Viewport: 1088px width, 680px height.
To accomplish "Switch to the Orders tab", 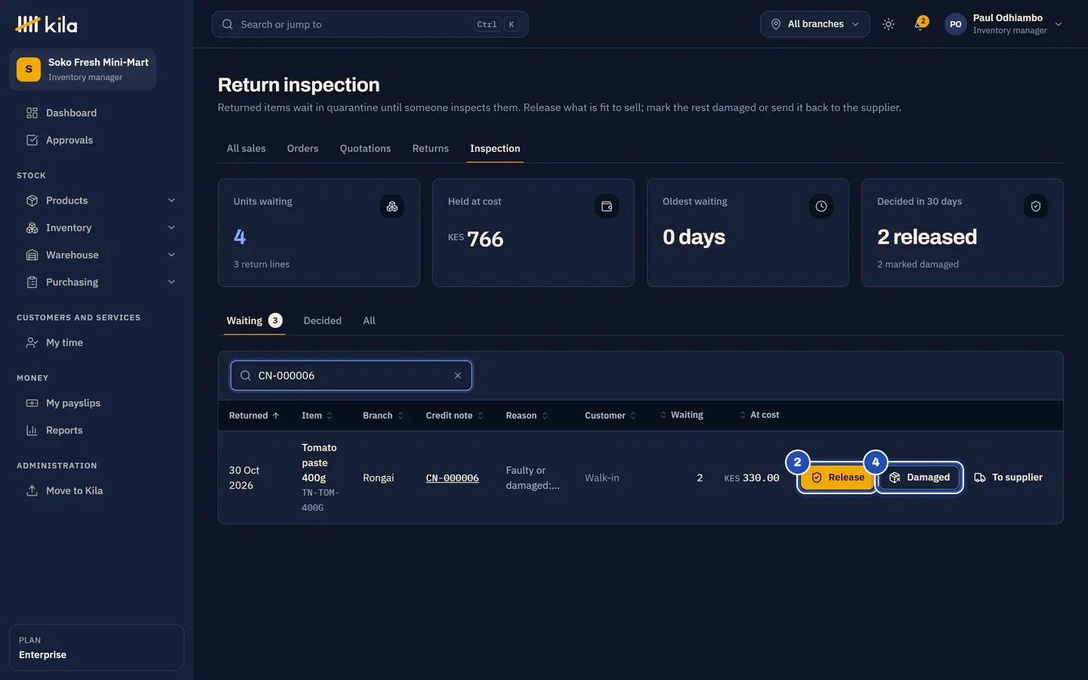I will click(x=303, y=148).
